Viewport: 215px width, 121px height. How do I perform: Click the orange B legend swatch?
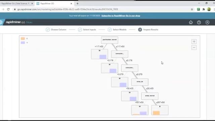click(x=23, y=39)
